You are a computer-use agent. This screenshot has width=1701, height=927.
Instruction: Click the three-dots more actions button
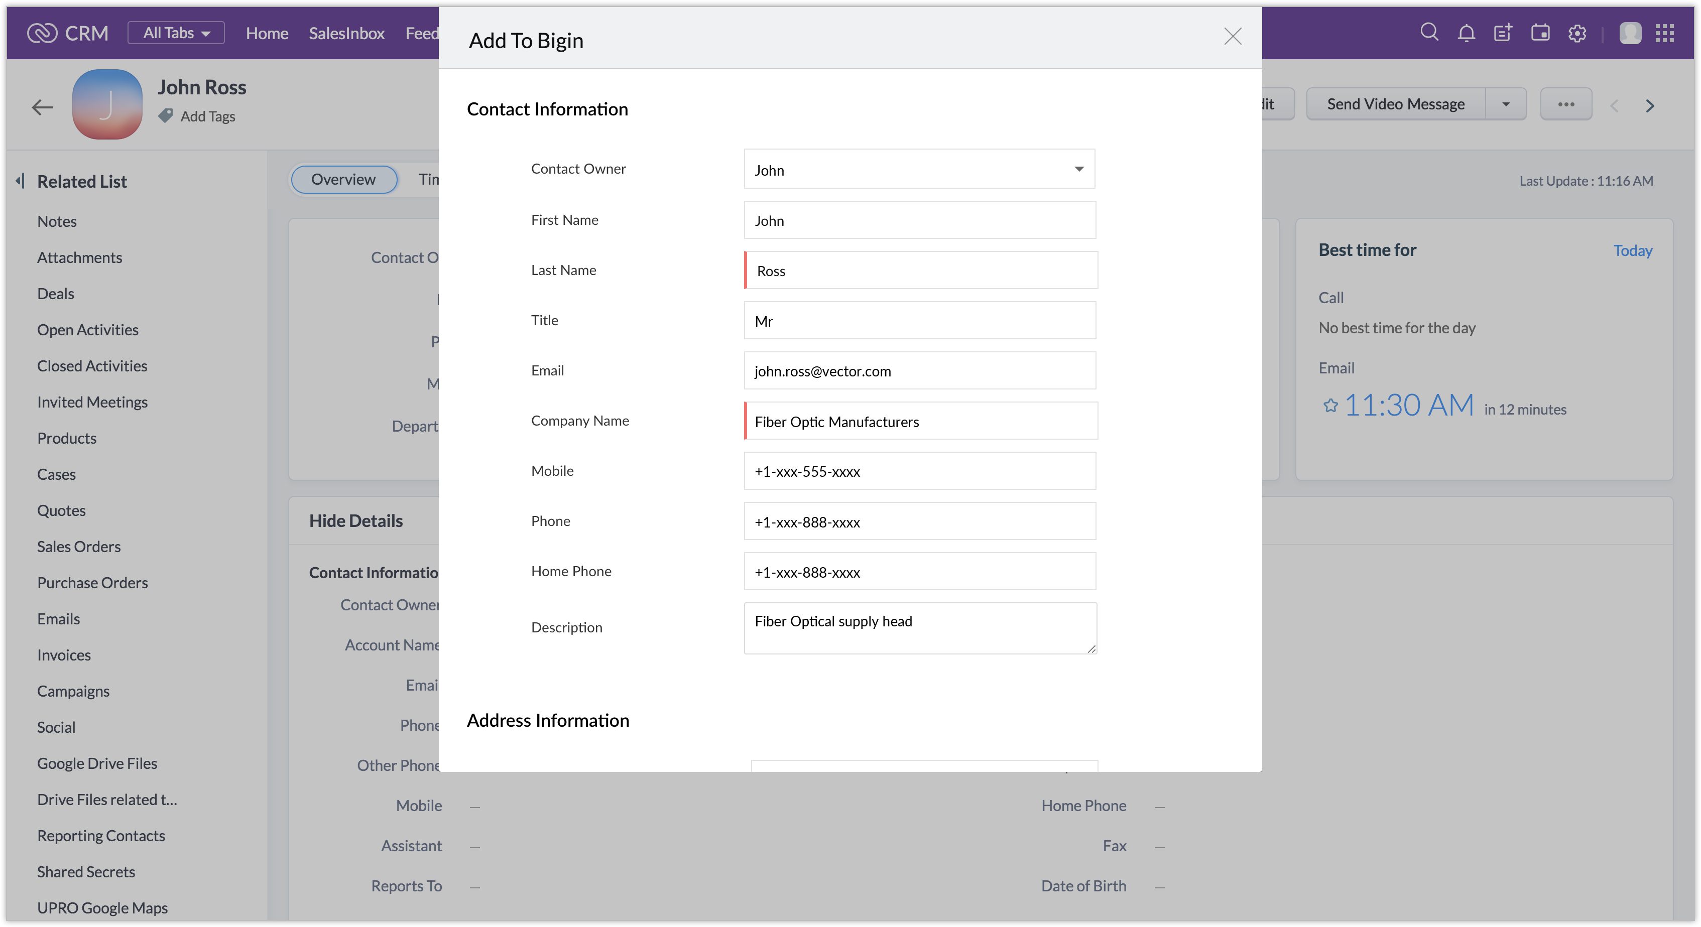(x=1565, y=104)
